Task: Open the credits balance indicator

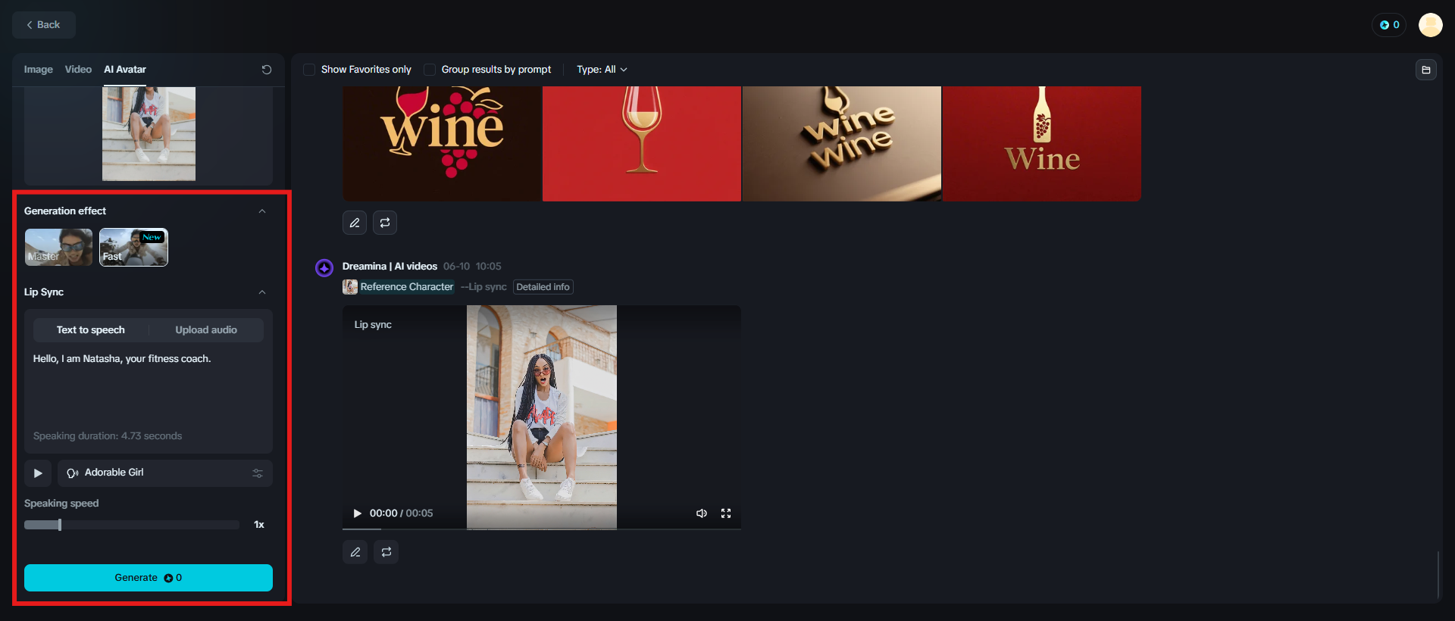Action: click(1389, 25)
